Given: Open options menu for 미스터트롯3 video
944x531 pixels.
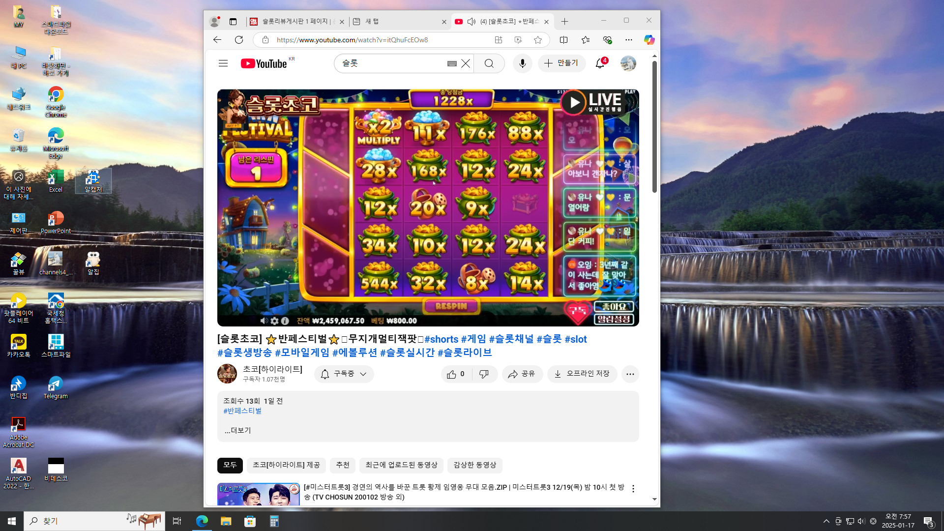Looking at the screenshot, I should (633, 489).
